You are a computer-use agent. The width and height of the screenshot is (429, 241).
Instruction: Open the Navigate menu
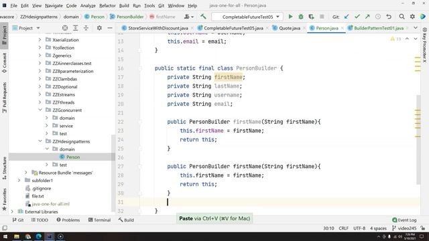click(x=54, y=5)
